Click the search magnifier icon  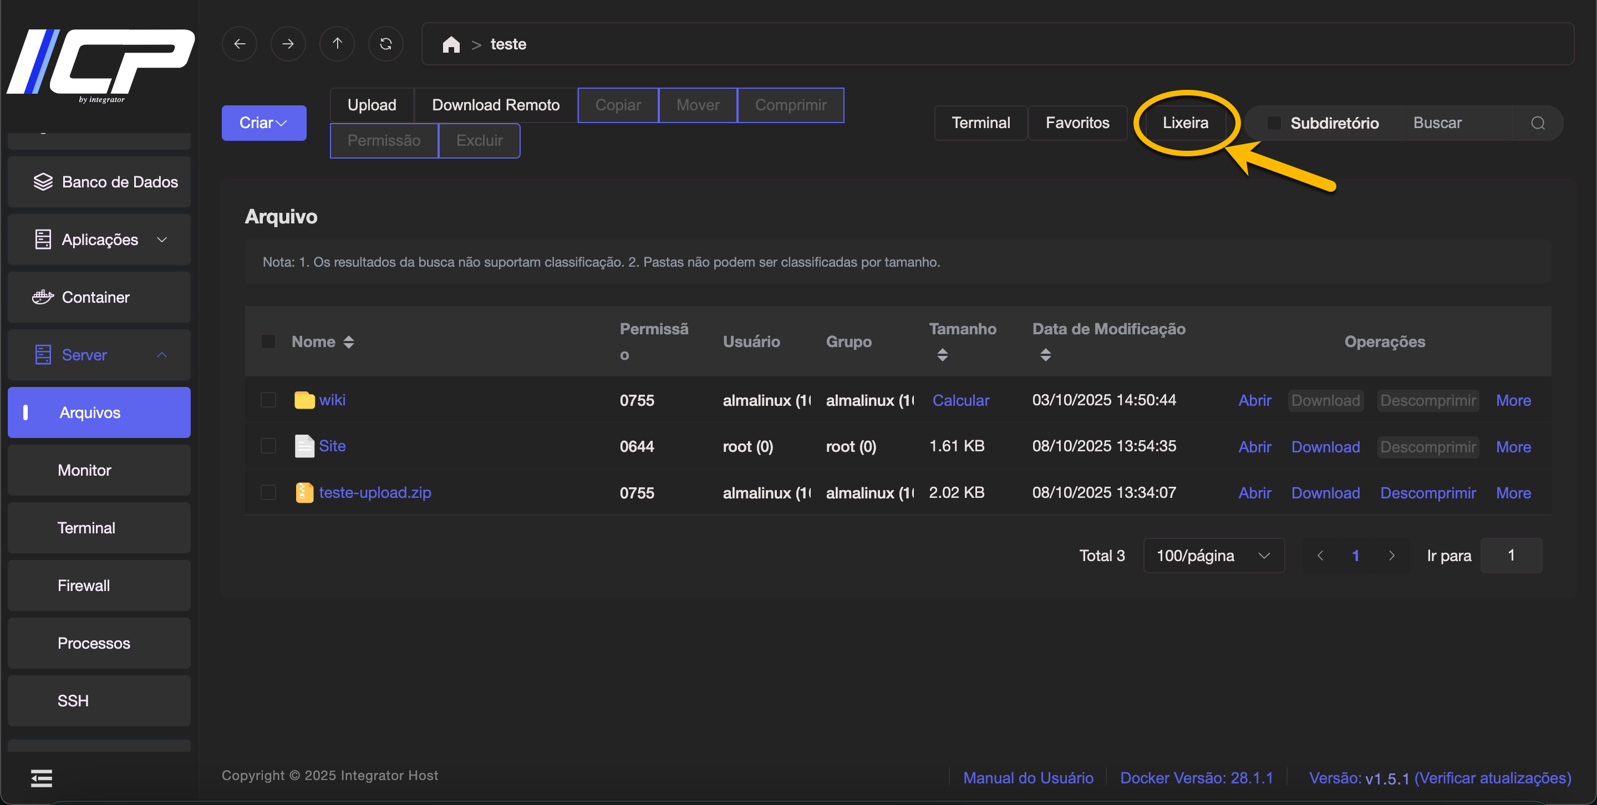(1538, 123)
